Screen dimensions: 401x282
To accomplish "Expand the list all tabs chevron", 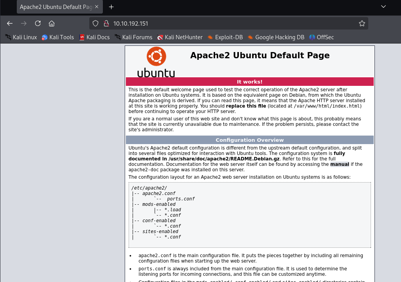I will (383, 7).
